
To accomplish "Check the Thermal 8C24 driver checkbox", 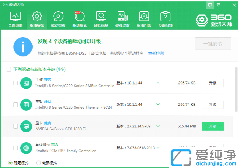I will click(x=15, y=105).
